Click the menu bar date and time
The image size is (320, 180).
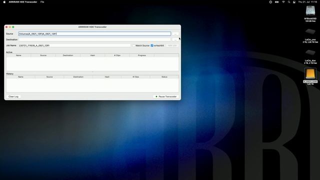coord(307,2)
